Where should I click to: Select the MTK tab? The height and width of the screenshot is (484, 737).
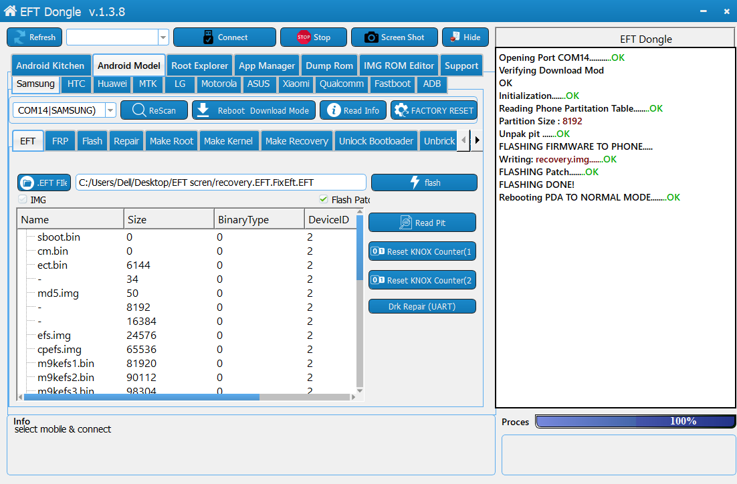(x=148, y=84)
